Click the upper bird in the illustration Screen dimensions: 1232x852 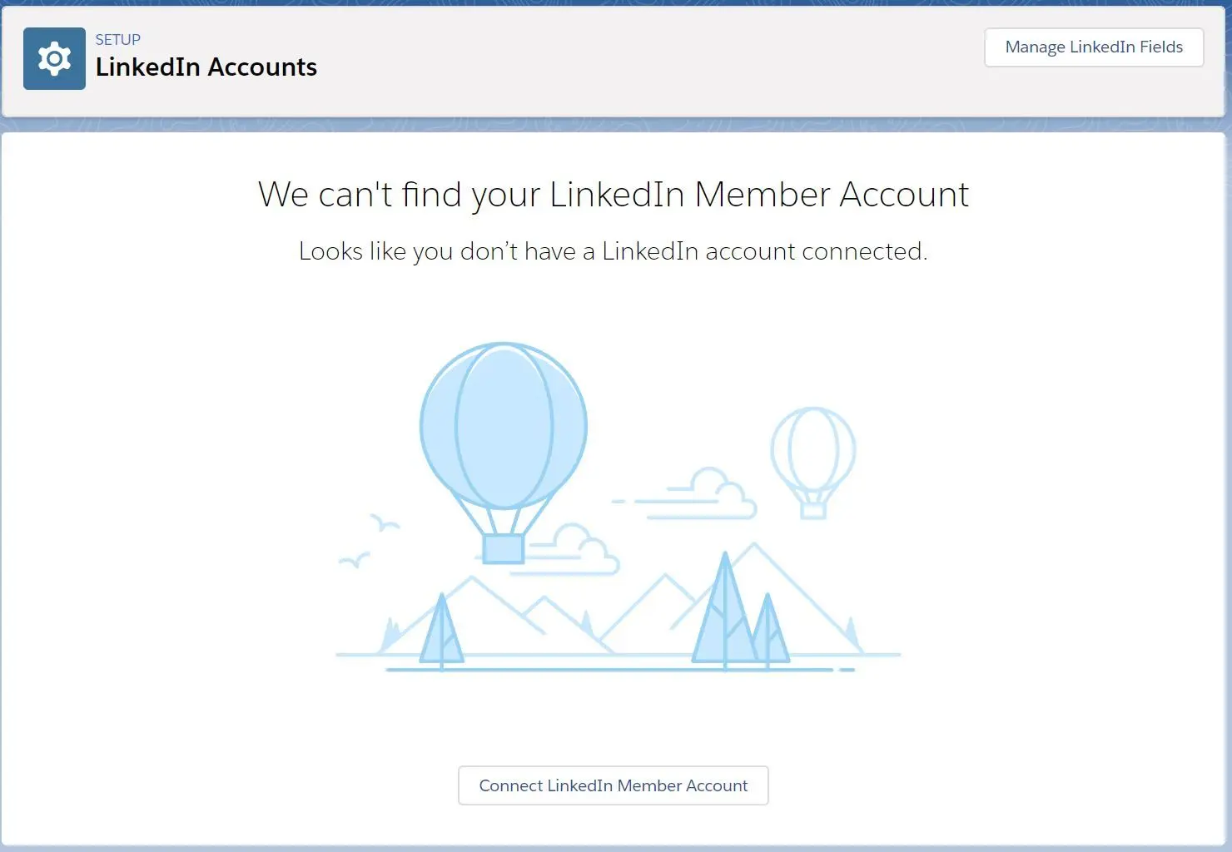pos(385,523)
